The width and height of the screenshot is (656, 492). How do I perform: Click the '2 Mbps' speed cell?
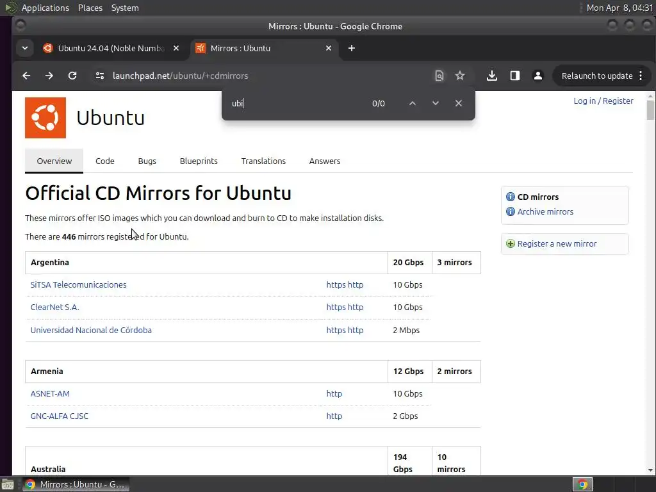[x=406, y=330]
